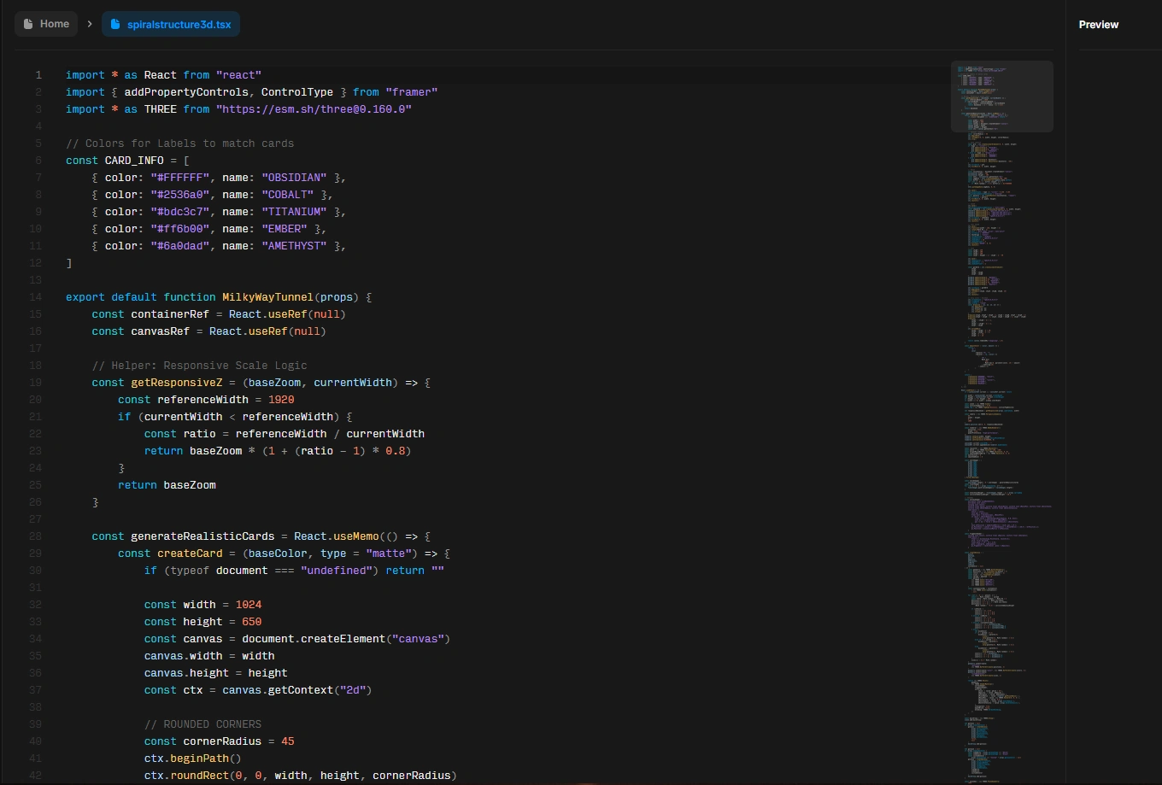Viewport: 1162px width, 785px height.
Task: Click the highlighted viewport in the code minimap
Action: coord(1001,97)
